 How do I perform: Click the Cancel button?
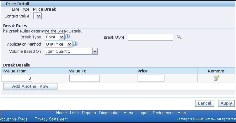pyautogui.click(x=205, y=103)
